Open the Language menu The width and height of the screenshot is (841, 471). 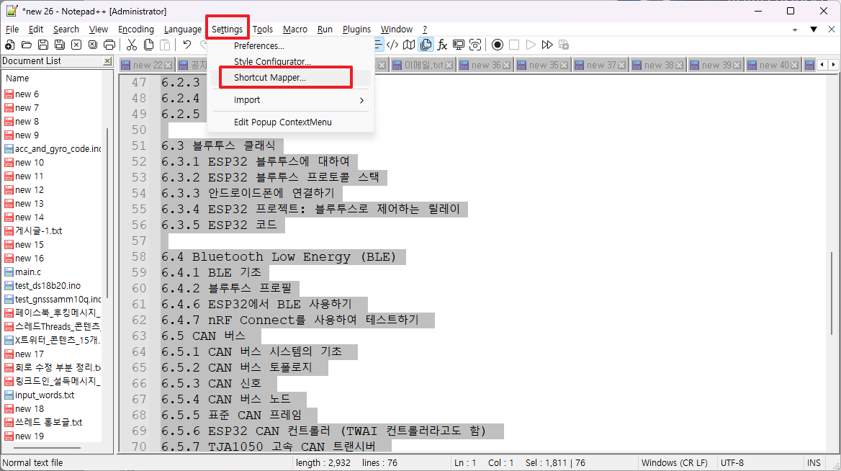pos(183,30)
